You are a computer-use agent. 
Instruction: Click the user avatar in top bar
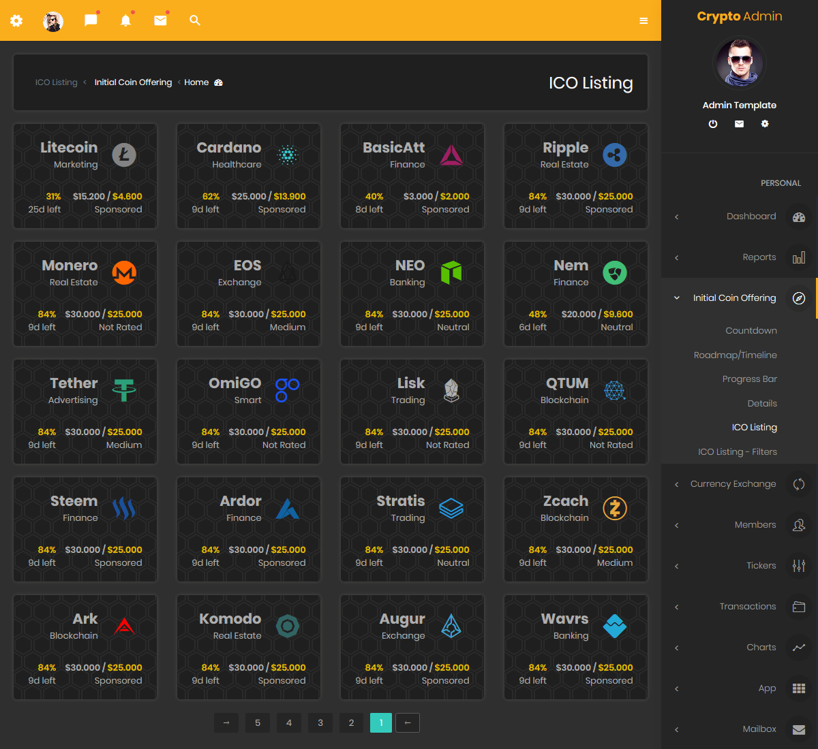point(53,21)
